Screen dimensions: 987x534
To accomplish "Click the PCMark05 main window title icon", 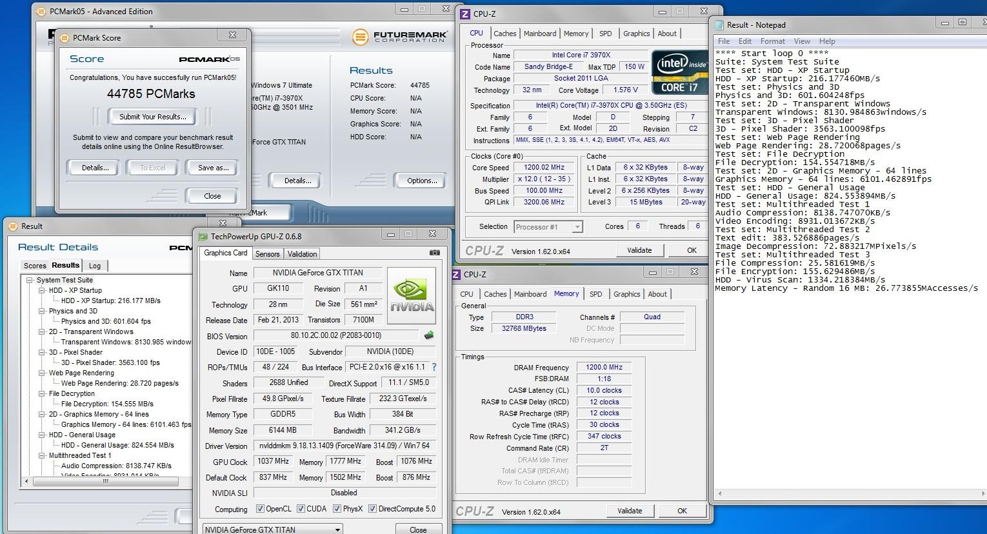I will tap(41, 11).
